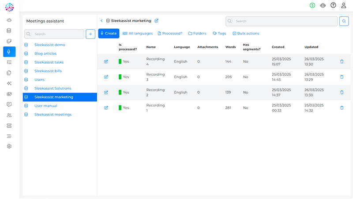Open the All languages filter
353x199 pixels.
(138, 34)
